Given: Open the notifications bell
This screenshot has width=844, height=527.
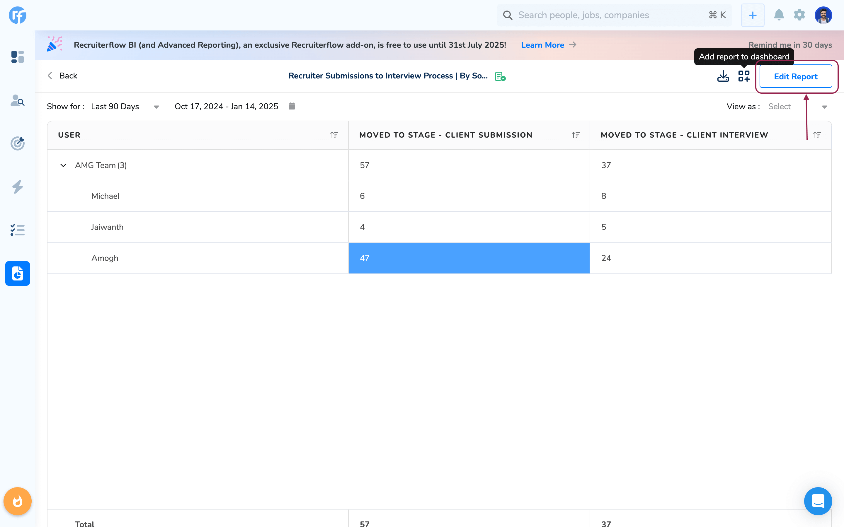Looking at the screenshot, I should [x=779, y=15].
